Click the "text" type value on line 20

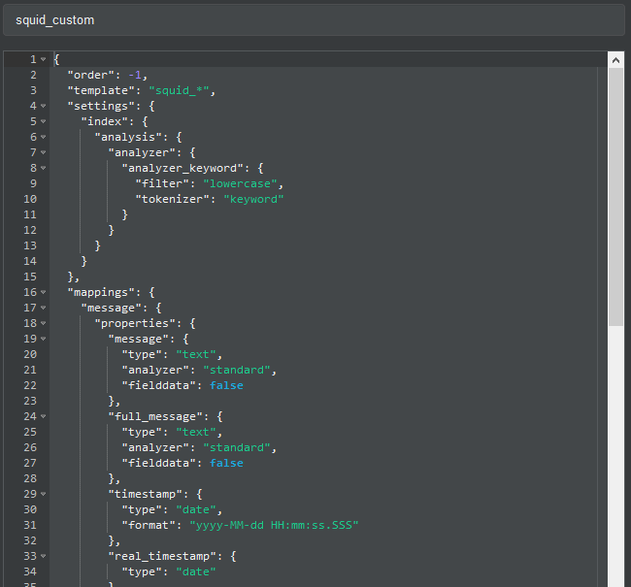coord(196,354)
